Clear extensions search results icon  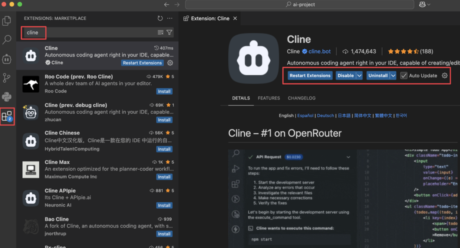click(x=161, y=33)
